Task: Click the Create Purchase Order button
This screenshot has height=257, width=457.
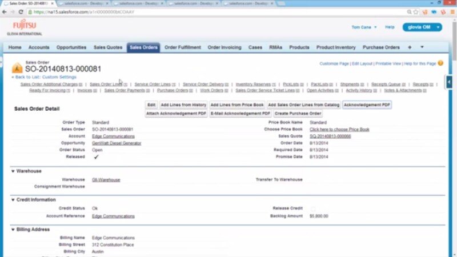Action: 298,114
